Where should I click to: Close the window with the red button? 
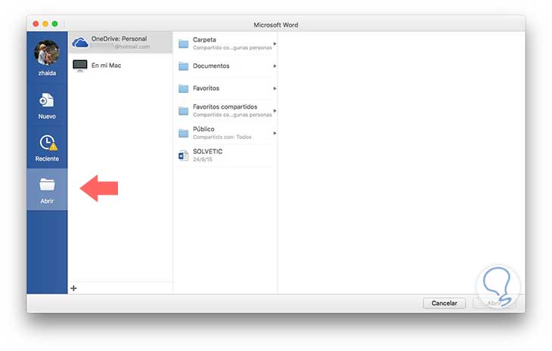pyautogui.click(x=36, y=24)
